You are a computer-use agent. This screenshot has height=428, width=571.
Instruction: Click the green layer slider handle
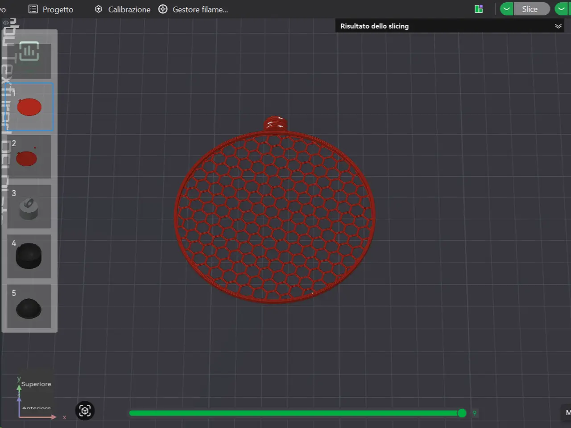(462, 413)
